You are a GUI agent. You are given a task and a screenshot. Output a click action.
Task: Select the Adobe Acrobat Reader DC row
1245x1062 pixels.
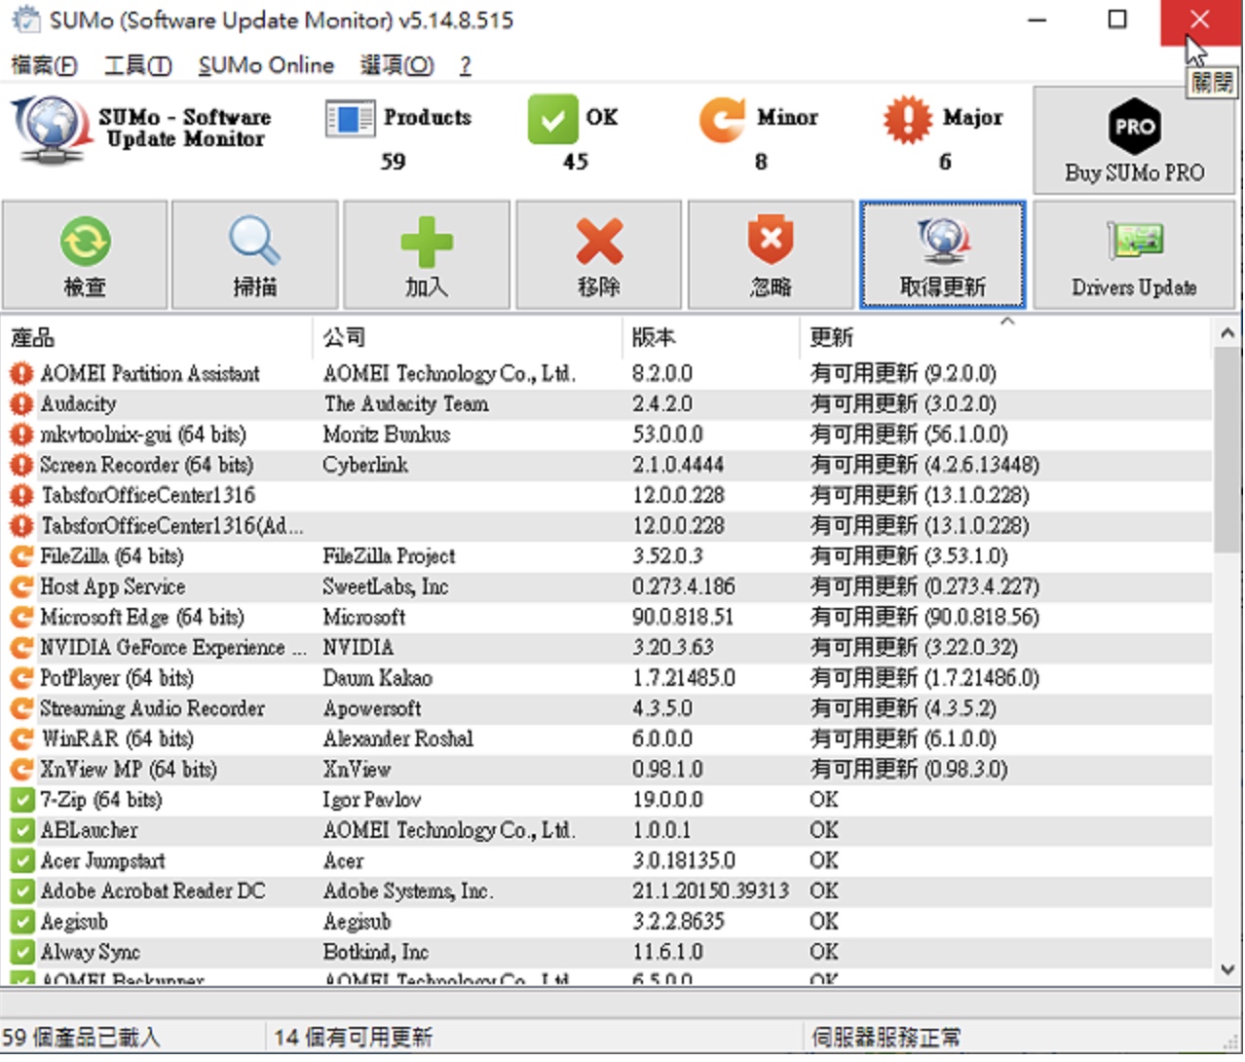[x=607, y=891]
